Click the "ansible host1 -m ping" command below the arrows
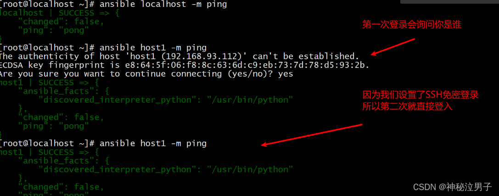The height and width of the screenshot is (196, 499). click(x=153, y=144)
